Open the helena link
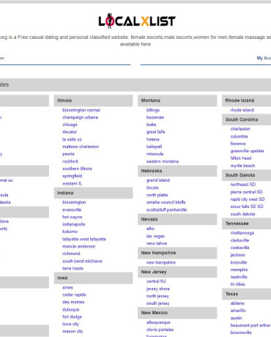 [x=153, y=139]
